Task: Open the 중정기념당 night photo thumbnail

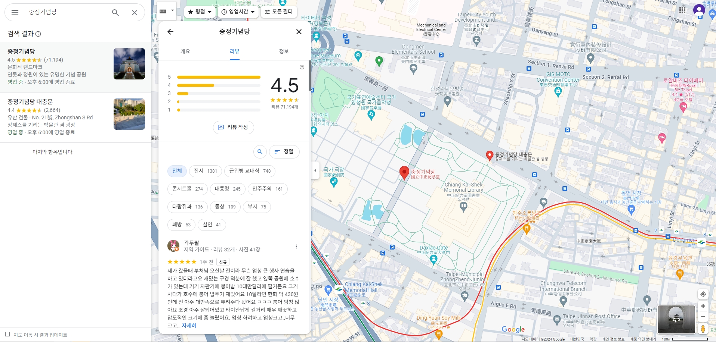Action: pos(129,64)
